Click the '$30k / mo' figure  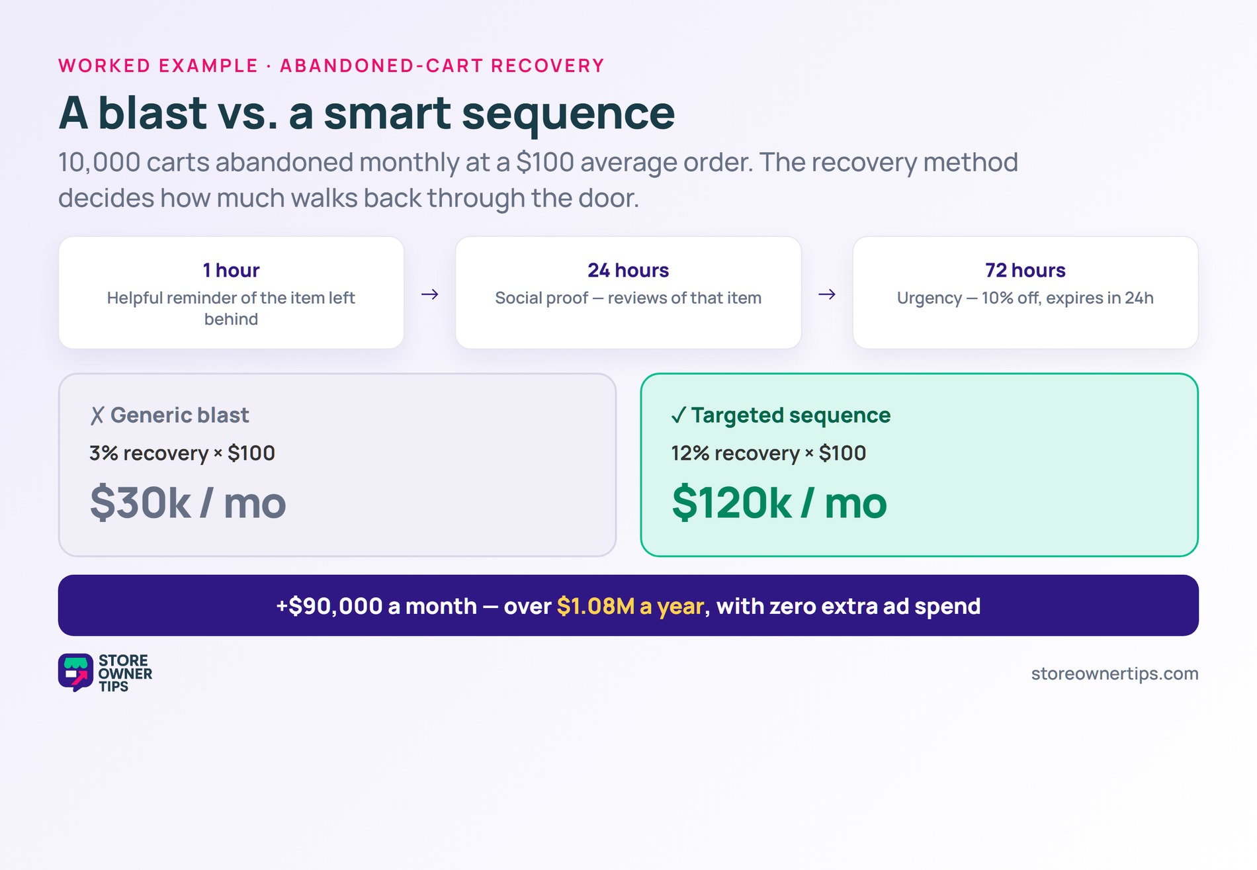pyautogui.click(x=188, y=503)
